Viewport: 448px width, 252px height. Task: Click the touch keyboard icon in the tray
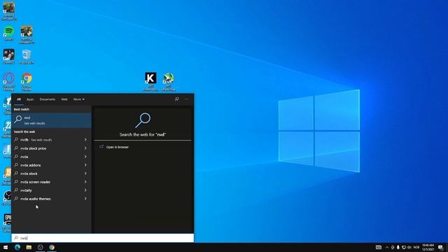[379, 247]
